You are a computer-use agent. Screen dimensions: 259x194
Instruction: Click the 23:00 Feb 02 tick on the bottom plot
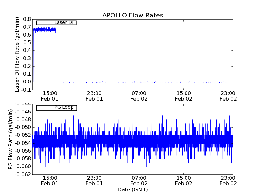pyautogui.click(x=229, y=180)
